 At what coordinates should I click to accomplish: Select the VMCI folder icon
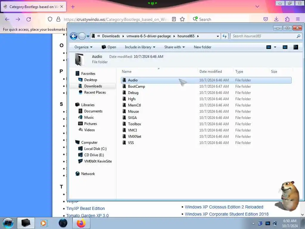[124, 130]
